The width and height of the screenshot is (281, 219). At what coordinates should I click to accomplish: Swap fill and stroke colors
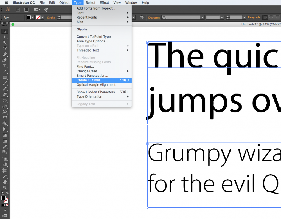point(7,193)
